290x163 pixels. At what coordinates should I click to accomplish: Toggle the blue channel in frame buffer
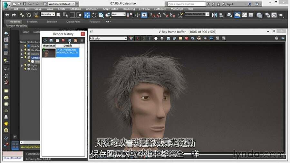(x=150, y=38)
